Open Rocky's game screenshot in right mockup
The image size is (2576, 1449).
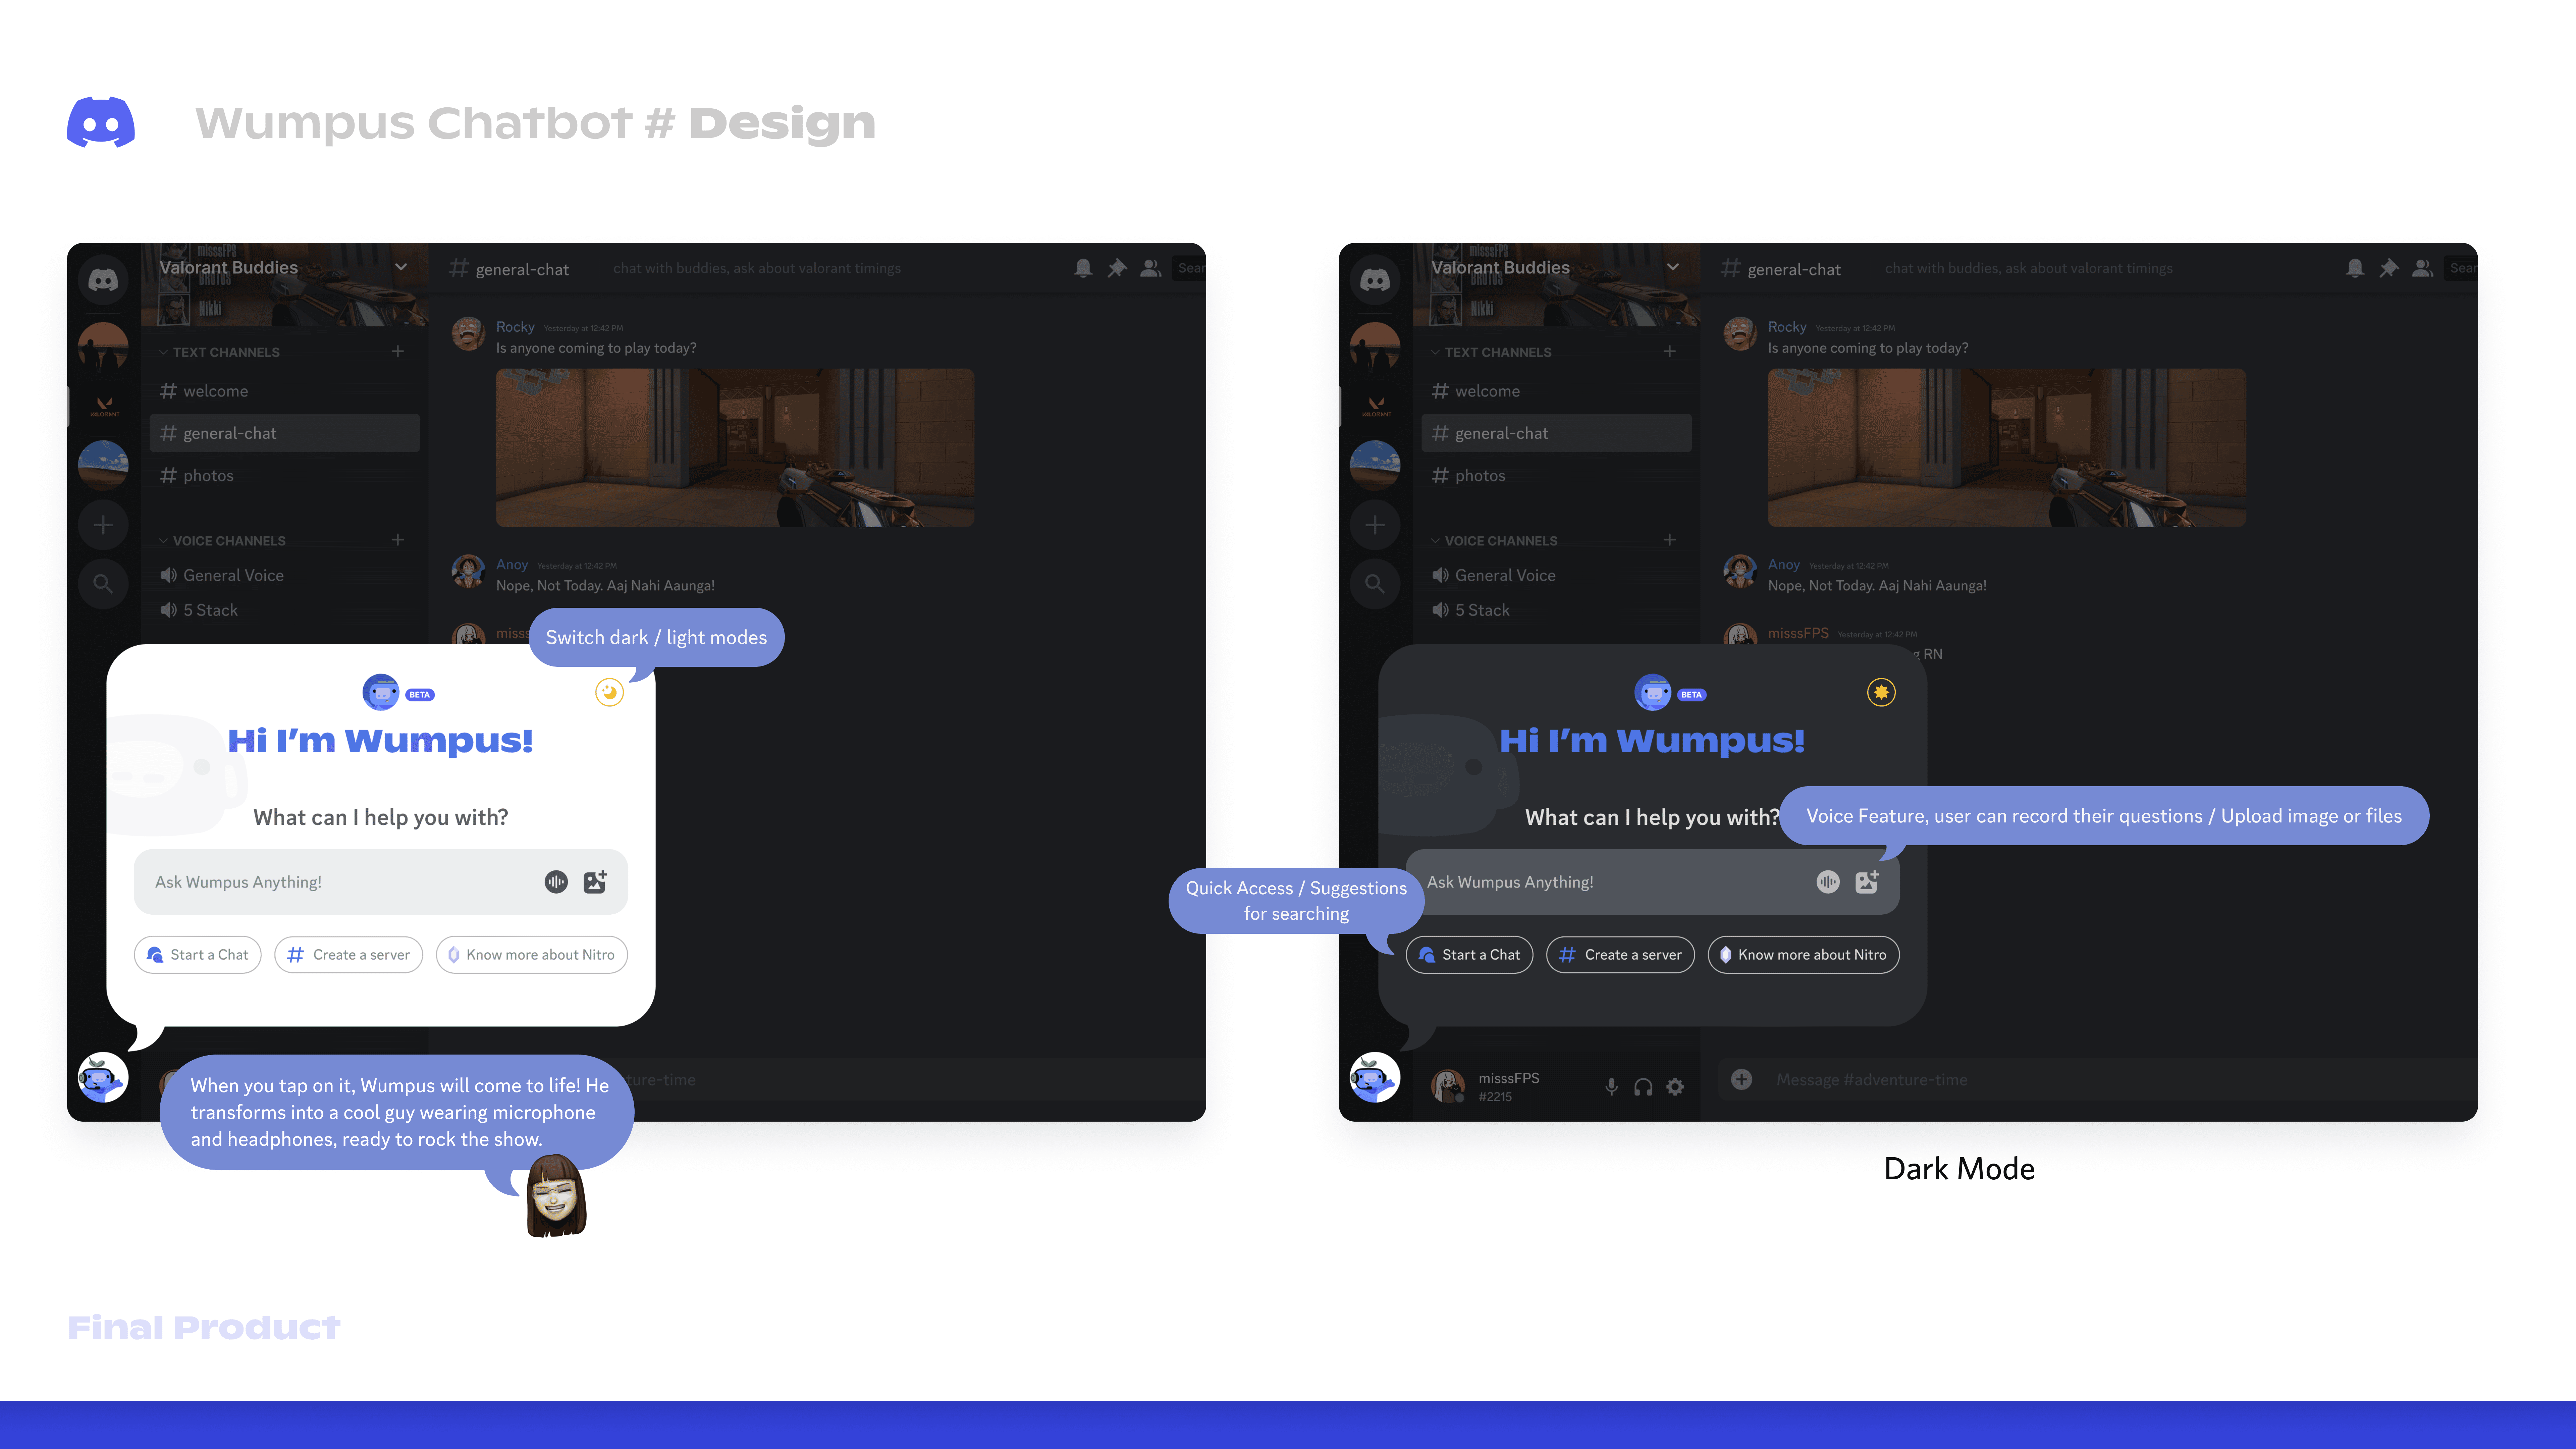(x=2007, y=448)
